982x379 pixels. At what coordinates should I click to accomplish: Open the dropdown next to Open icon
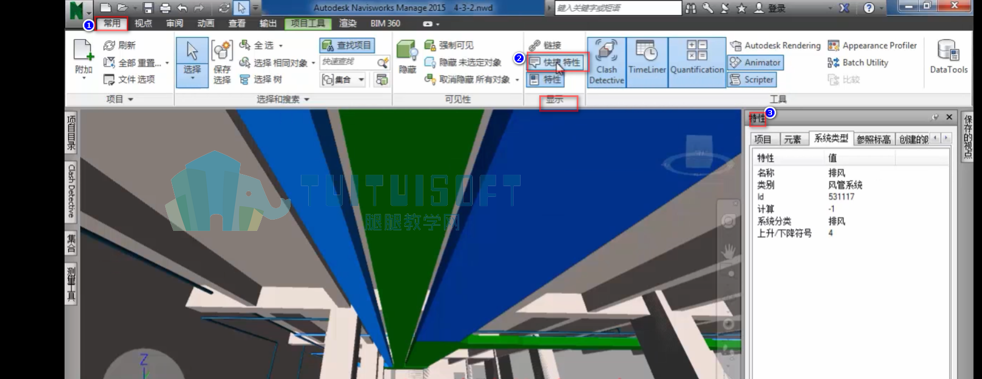(135, 9)
